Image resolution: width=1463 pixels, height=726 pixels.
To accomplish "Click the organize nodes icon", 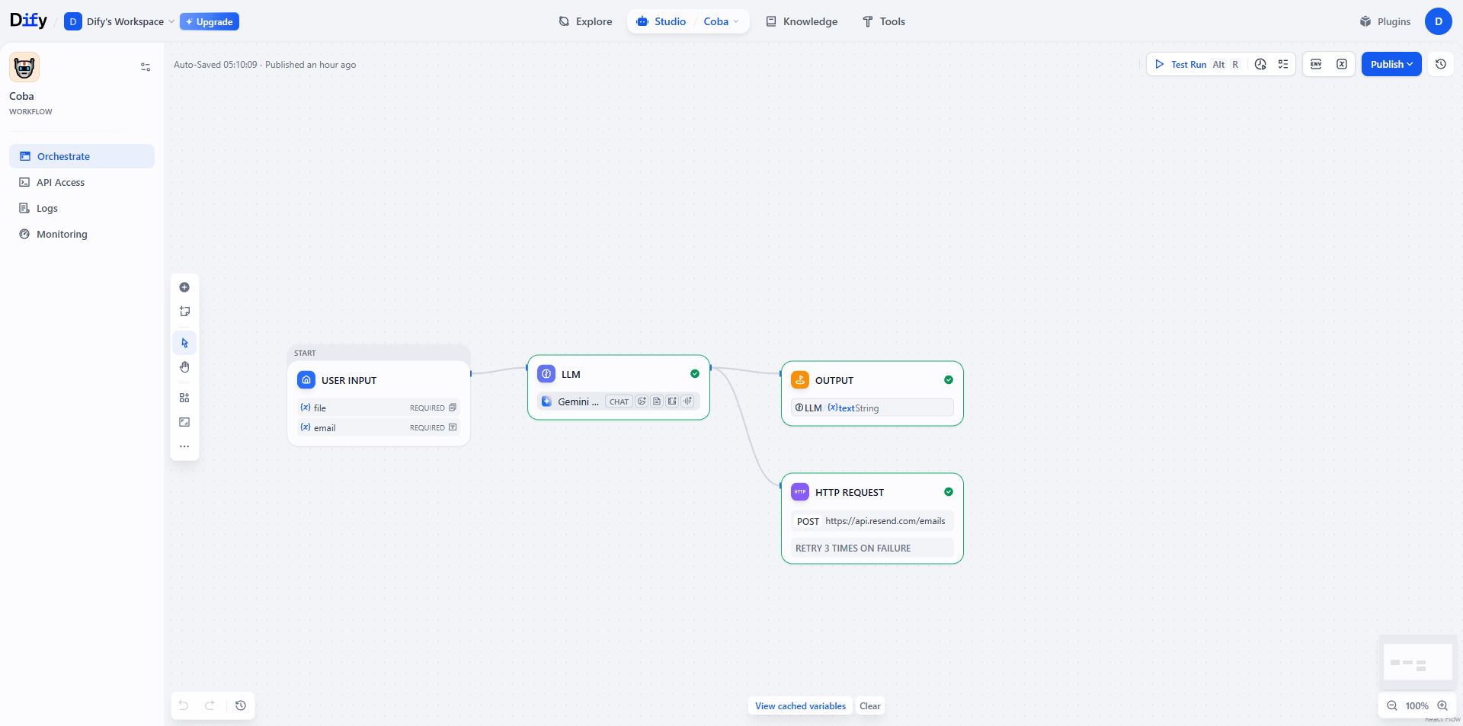I will point(184,398).
